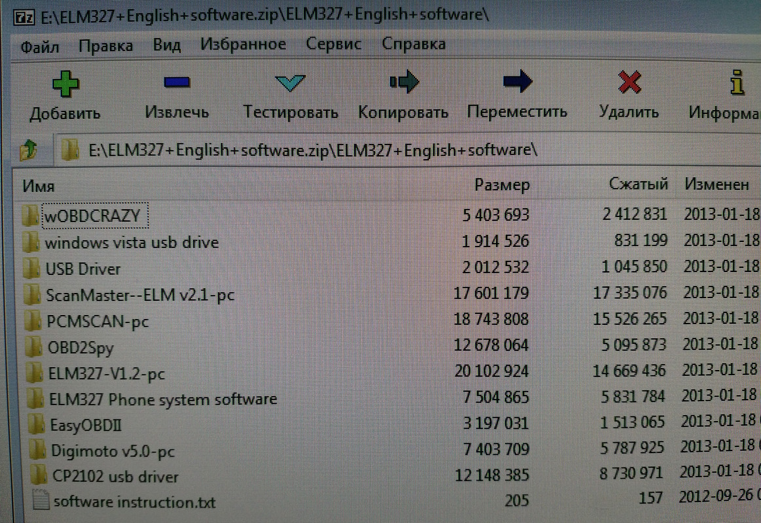Select the software instruction.txt file name

click(x=134, y=501)
